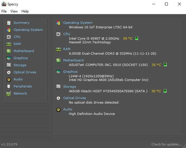This screenshot has height=148, width=186.
Task: Click the 35 °C motherboard temperature value
Action: (x=156, y=65)
